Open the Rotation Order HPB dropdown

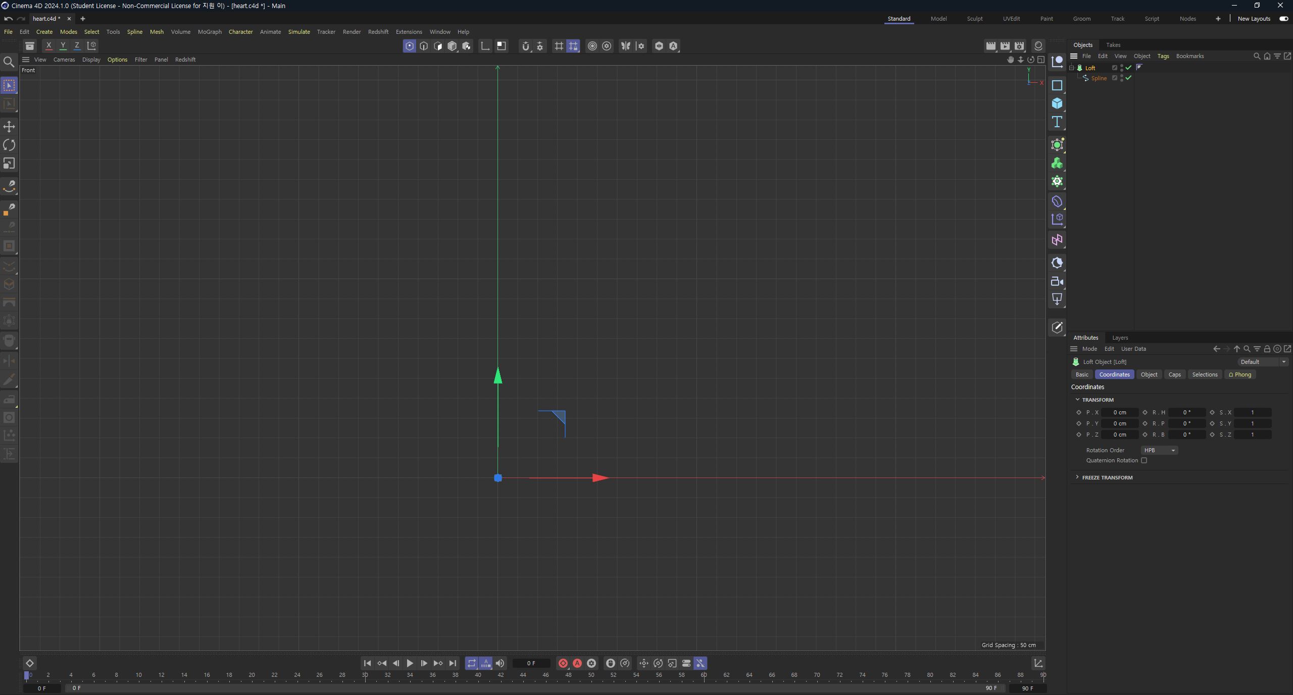1159,450
